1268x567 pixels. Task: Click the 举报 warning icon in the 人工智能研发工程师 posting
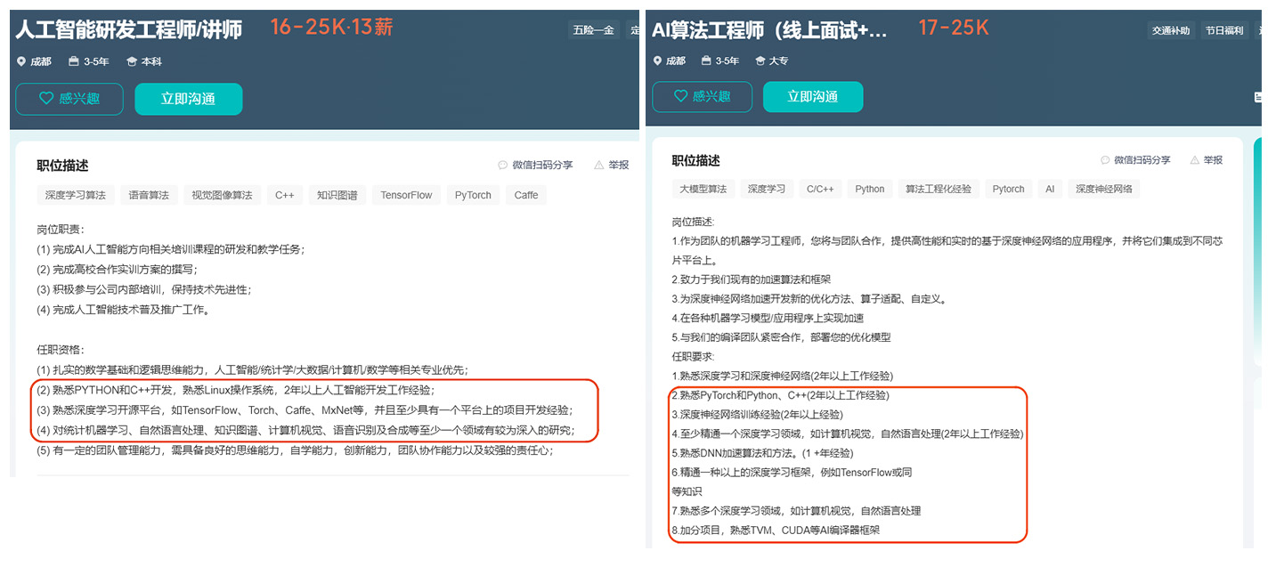599,165
